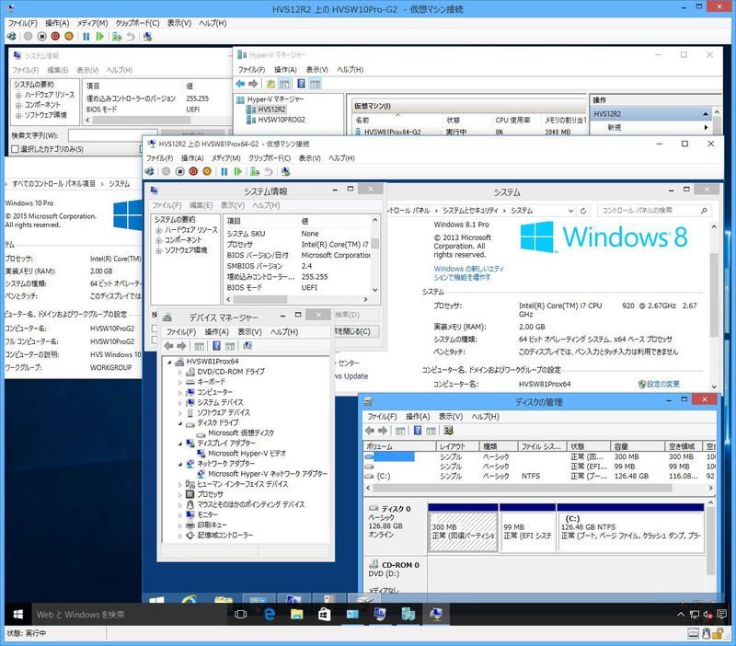Screen dimensions: 736x646
Task: Click the 設定の変更 link
Action: coord(662,384)
